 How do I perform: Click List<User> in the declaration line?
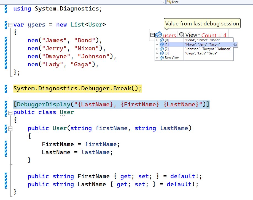coord(88,25)
